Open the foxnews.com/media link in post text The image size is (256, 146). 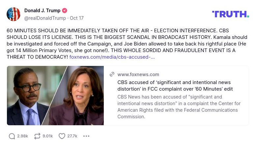tap(112, 57)
